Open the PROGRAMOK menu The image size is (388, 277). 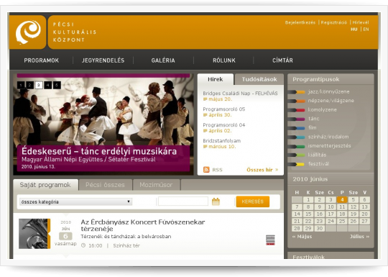[x=42, y=60]
